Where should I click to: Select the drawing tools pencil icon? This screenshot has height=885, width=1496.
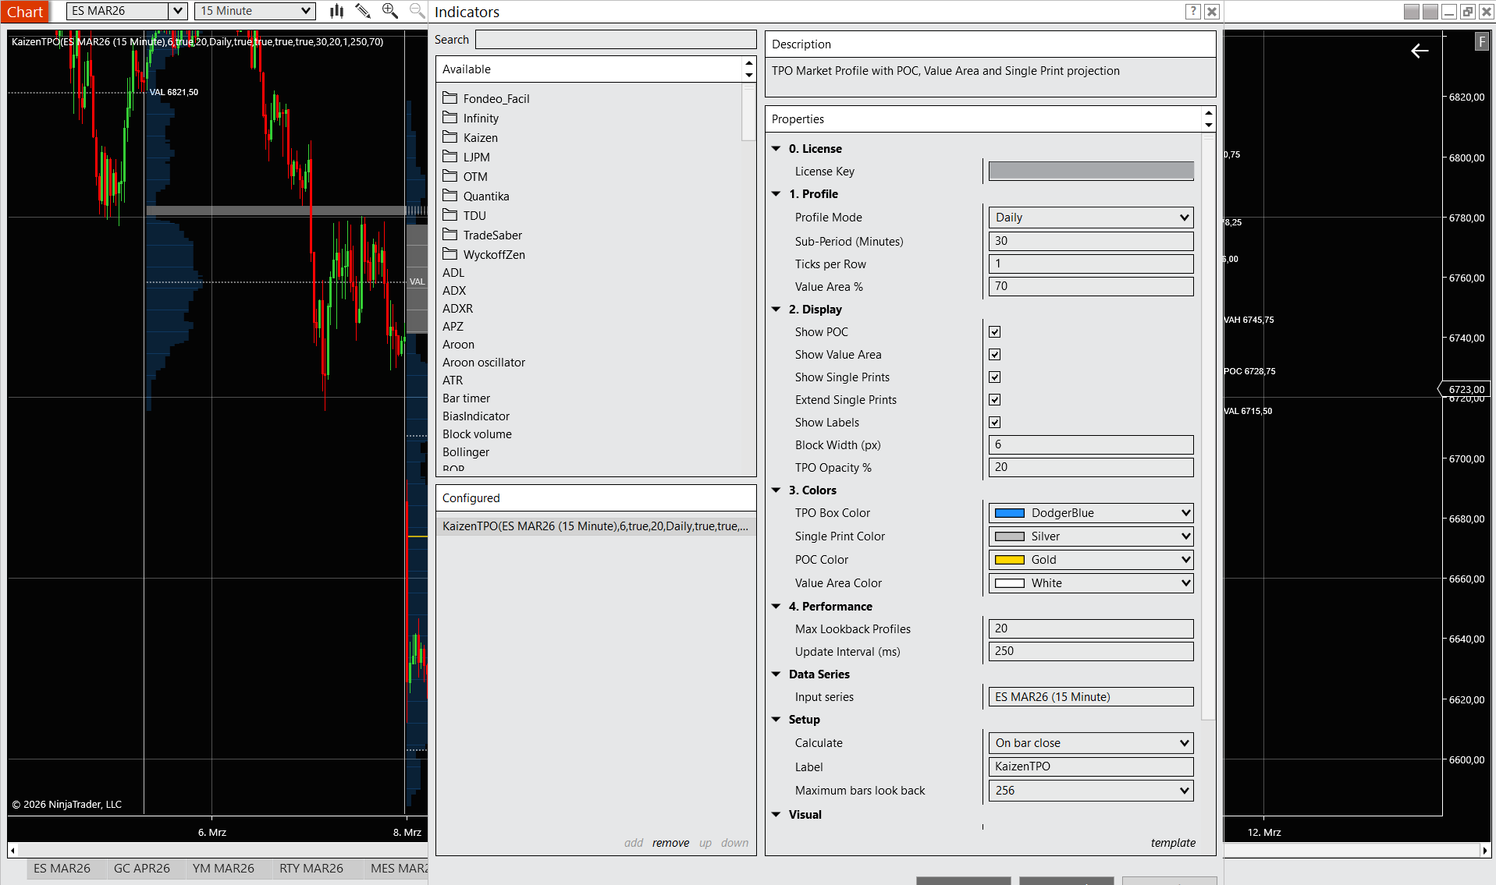(363, 11)
